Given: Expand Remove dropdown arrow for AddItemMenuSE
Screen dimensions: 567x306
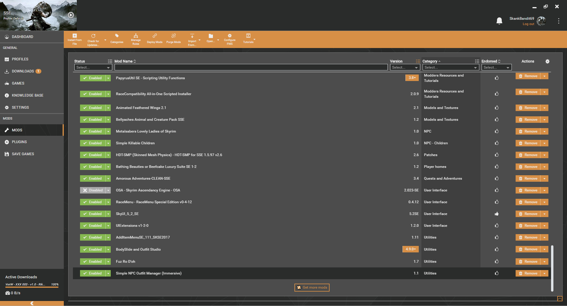Looking at the screenshot, I should [x=545, y=237].
